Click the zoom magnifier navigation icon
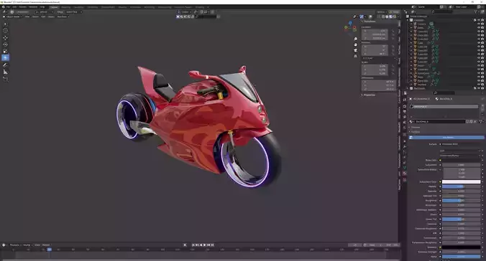 coord(355,39)
